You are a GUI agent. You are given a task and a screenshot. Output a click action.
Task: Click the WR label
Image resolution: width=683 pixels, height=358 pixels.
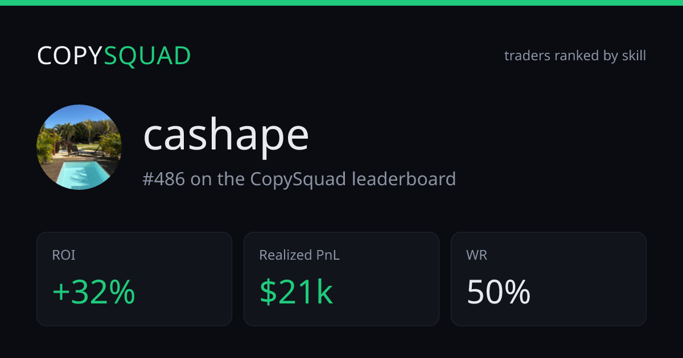click(477, 255)
